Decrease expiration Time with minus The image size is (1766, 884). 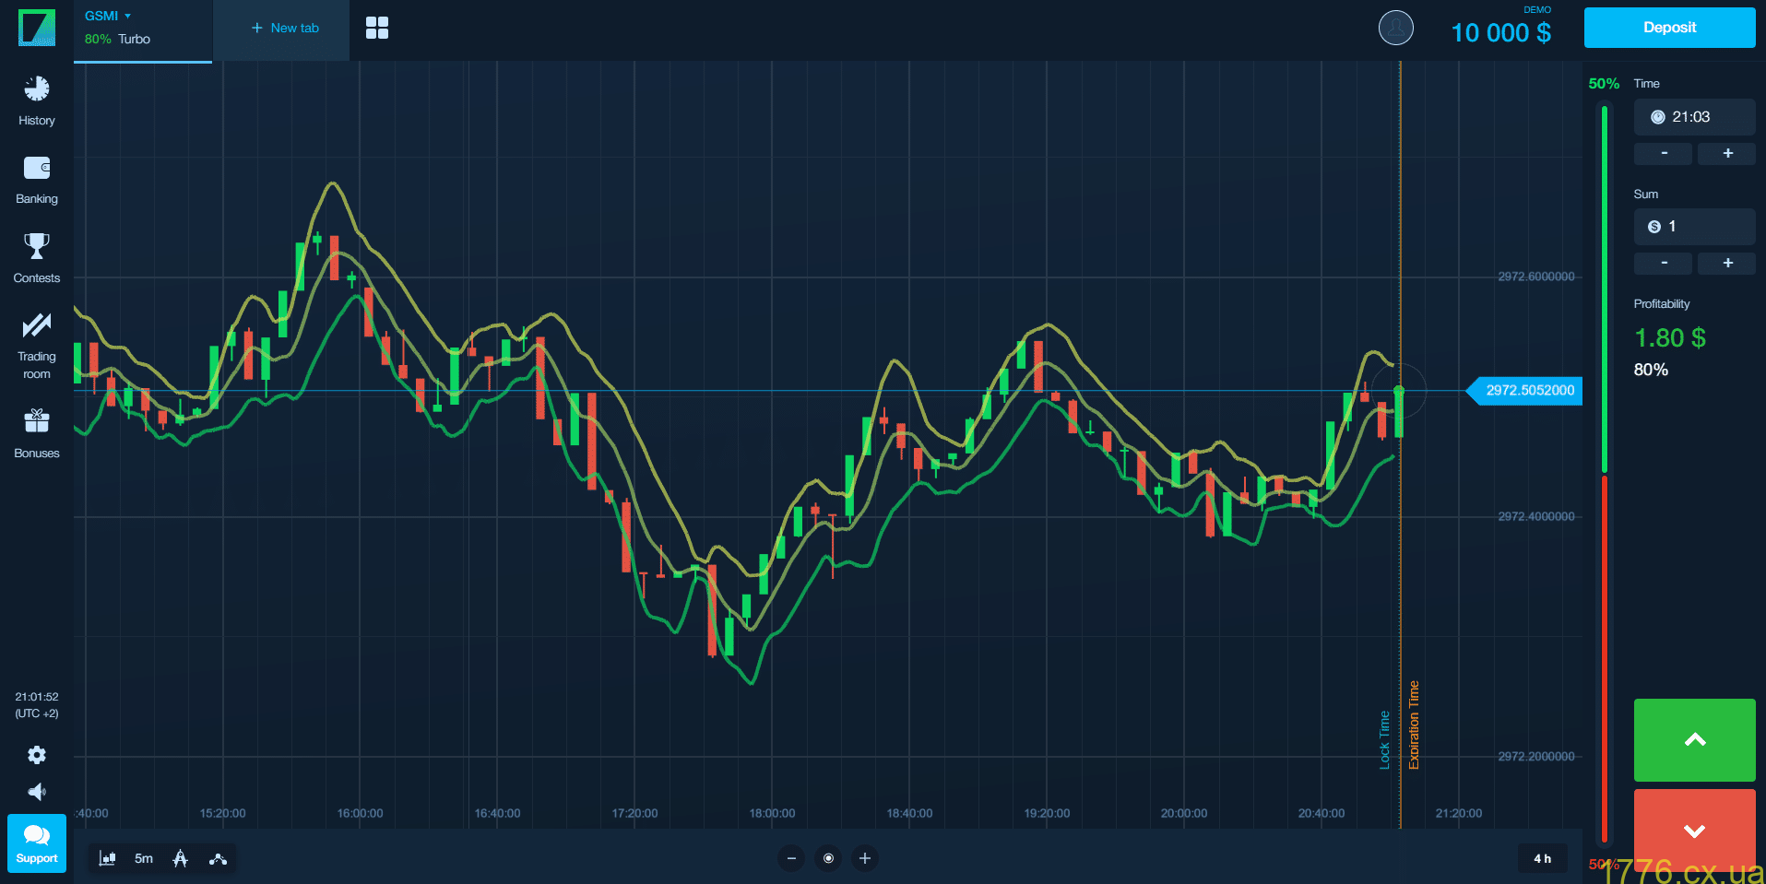[x=1664, y=153]
